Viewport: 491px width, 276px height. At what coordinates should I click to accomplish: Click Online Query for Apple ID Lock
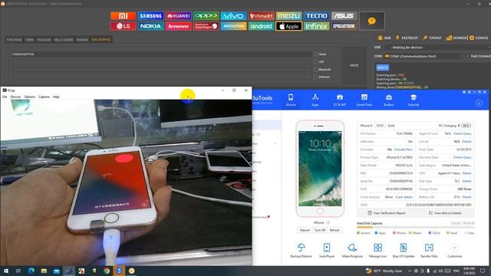[x=462, y=133]
